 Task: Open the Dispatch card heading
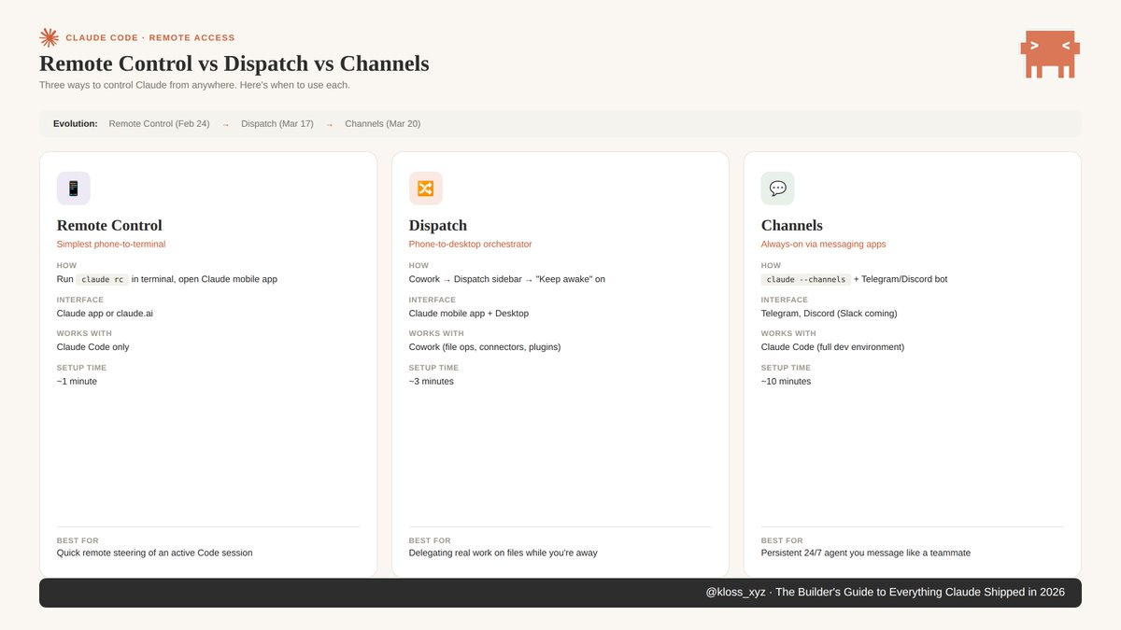[438, 226]
